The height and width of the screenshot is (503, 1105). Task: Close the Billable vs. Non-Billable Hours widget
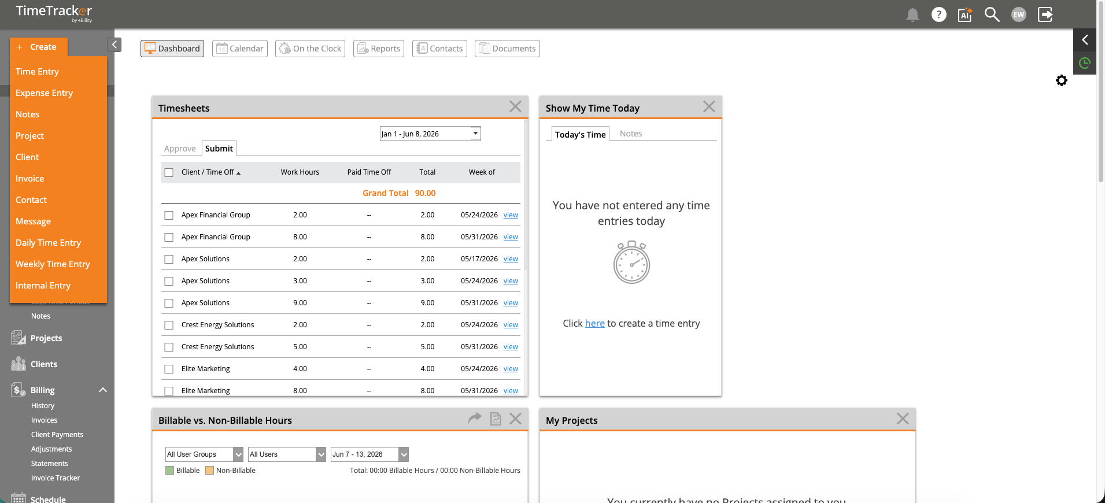tap(515, 419)
